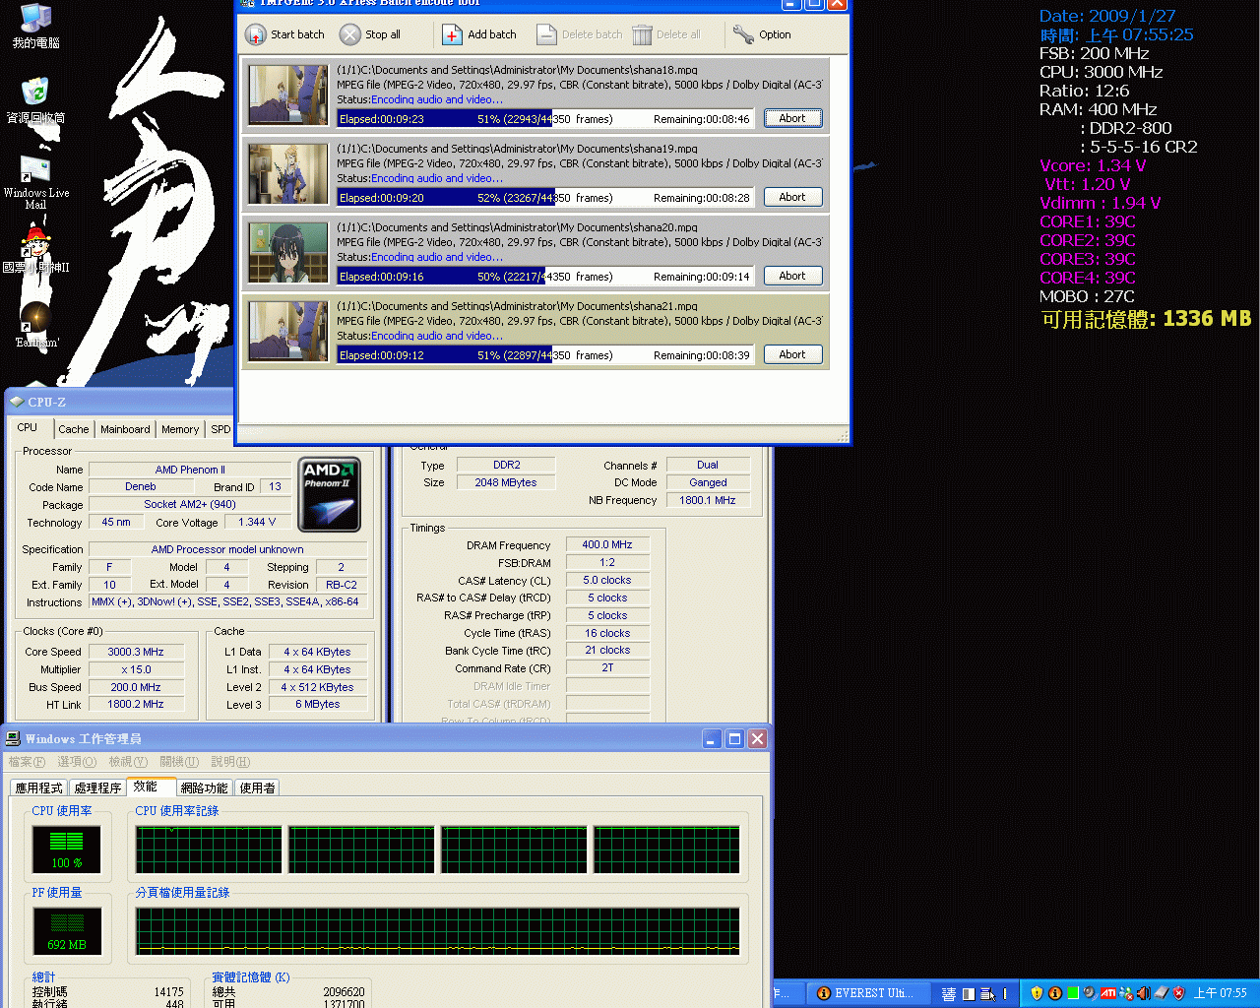1260x1008 pixels.
Task: Click the taskbar clock 上午 07:55
Action: tap(1221, 993)
